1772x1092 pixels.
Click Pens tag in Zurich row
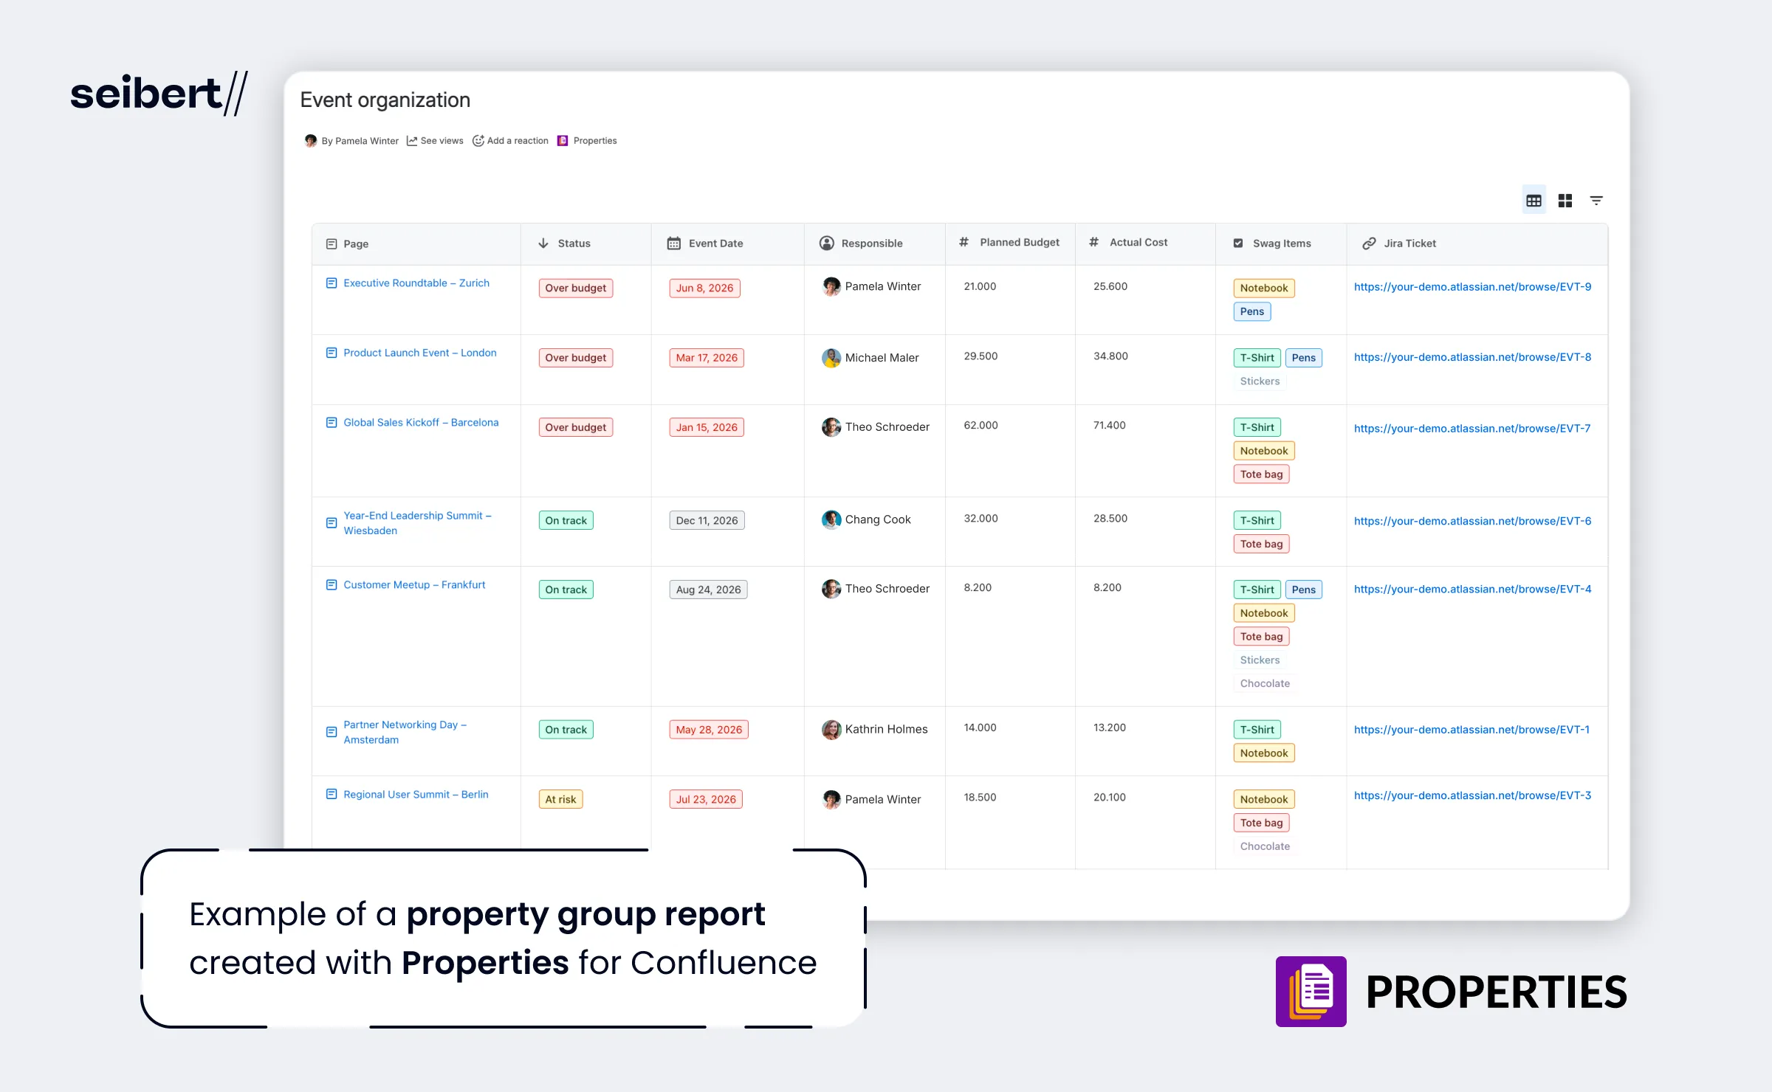[1251, 312]
